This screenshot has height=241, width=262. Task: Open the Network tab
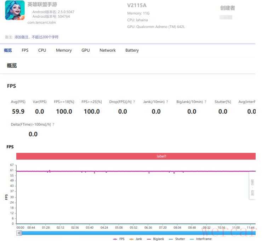[108, 50]
